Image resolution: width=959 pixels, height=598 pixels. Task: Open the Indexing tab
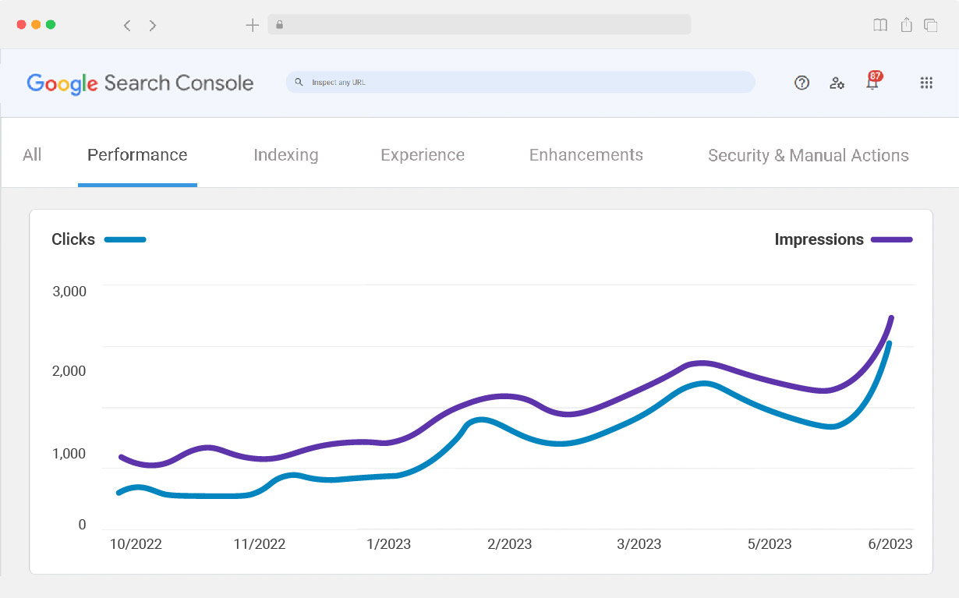coord(286,155)
